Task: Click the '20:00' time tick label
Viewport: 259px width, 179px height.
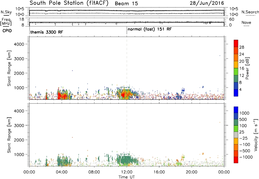Action: coord(192,172)
